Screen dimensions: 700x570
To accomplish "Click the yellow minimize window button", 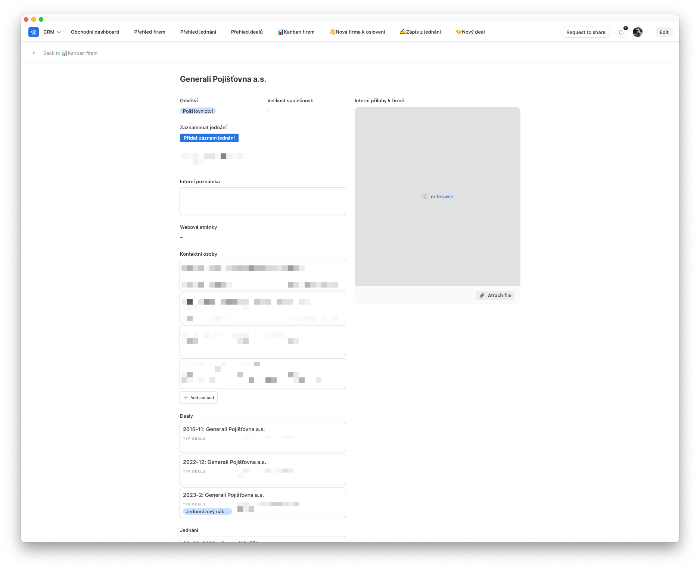I will pyautogui.click(x=34, y=19).
